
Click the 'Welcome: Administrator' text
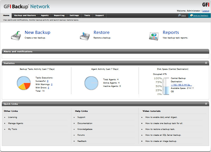click(x=188, y=11)
